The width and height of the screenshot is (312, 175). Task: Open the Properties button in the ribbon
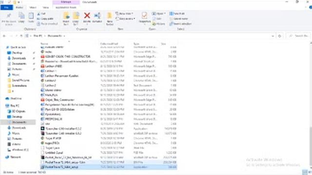(145, 18)
